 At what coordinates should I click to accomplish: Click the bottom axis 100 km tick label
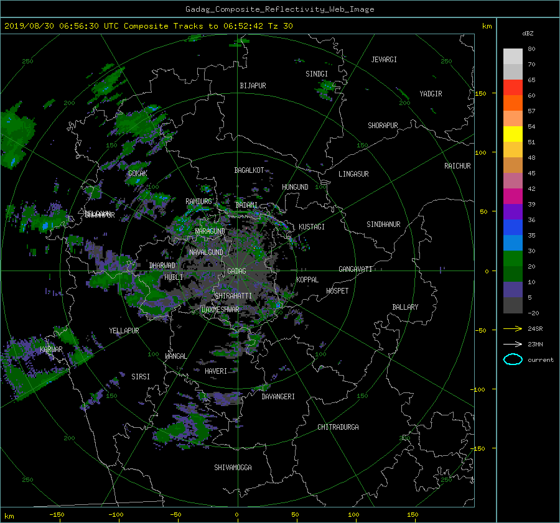(x=353, y=515)
